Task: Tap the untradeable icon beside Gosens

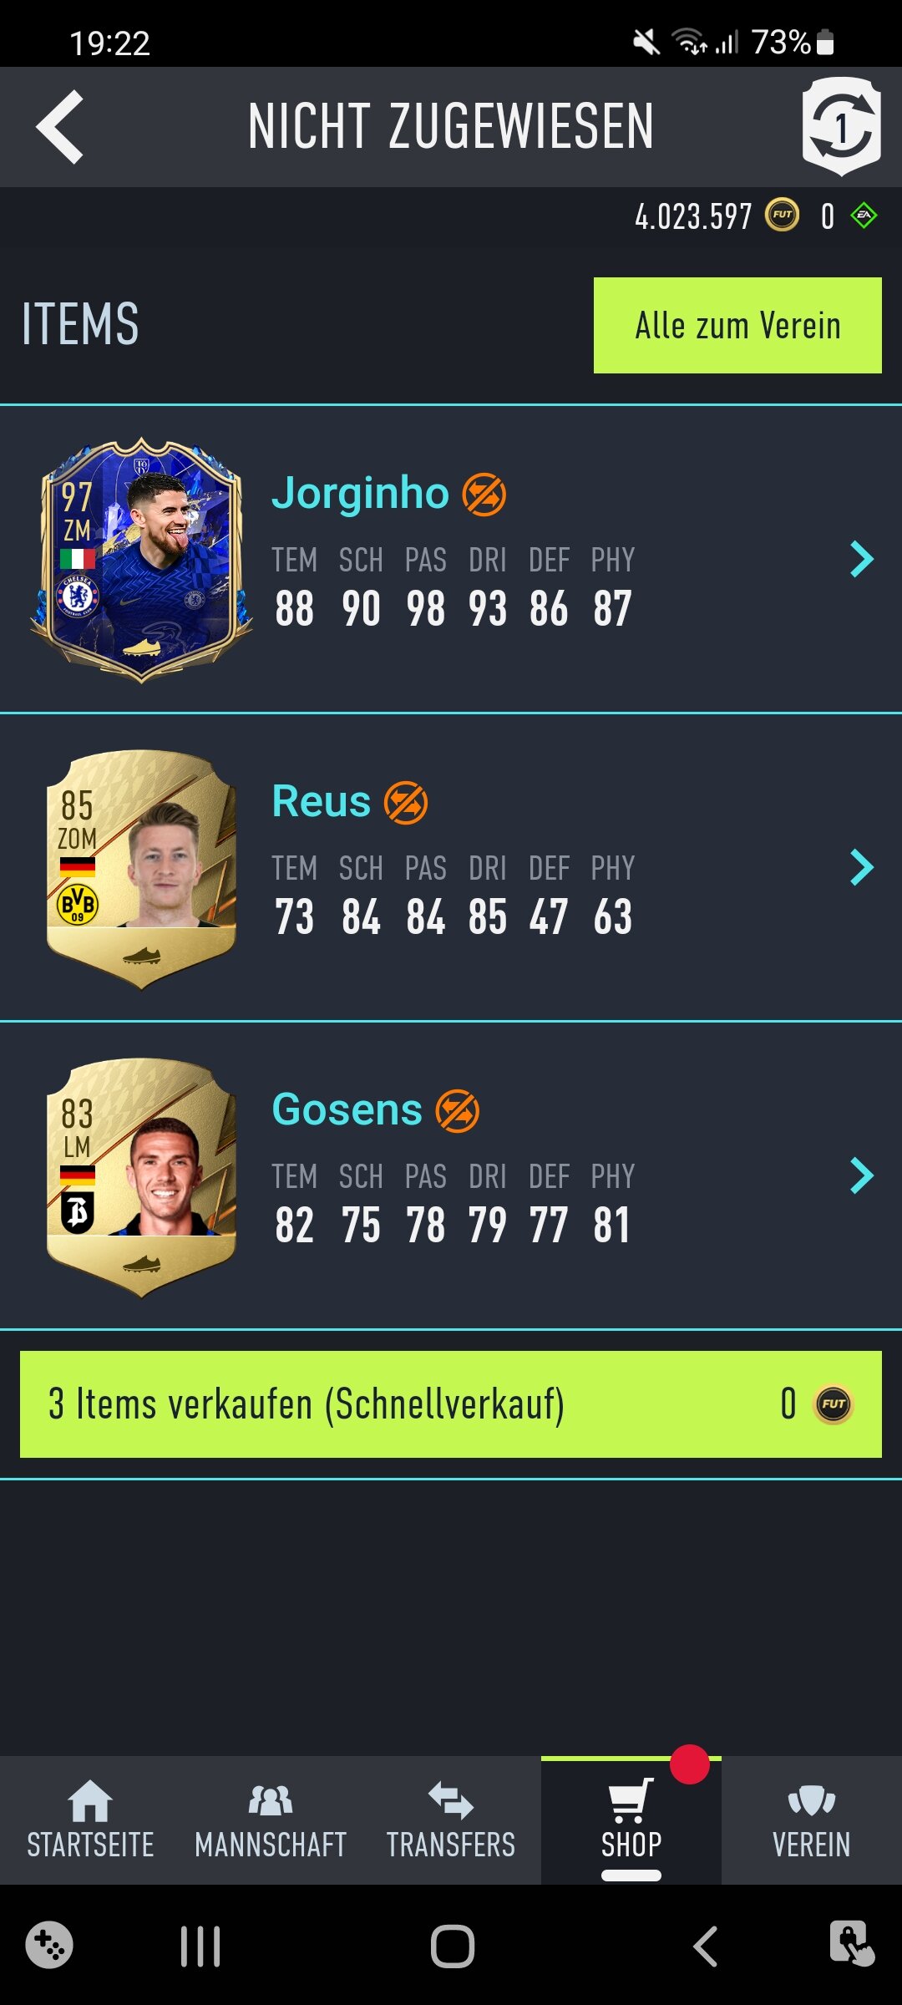Action: tap(458, 1111)
